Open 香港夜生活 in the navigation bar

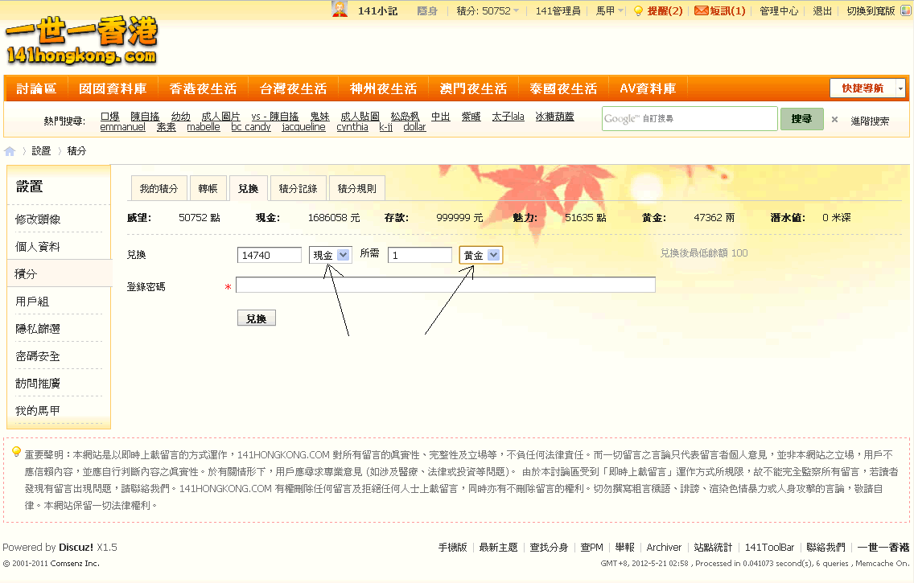pos(203,88)
